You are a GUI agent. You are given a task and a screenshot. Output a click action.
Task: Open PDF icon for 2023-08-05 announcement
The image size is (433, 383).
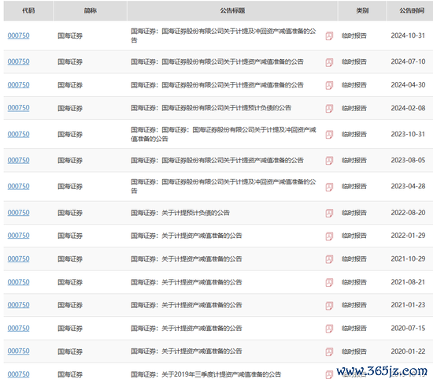click(x=329, y=161)
